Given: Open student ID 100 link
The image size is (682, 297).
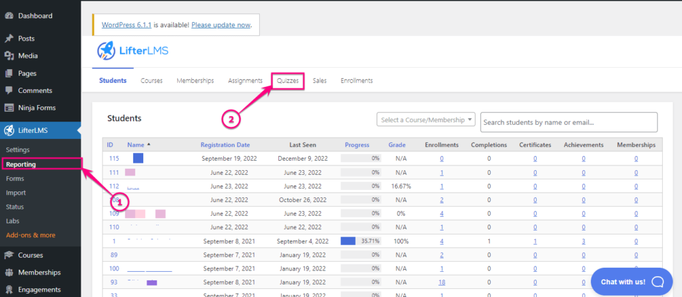Looking at the screenshot, I should coord(114,268).
